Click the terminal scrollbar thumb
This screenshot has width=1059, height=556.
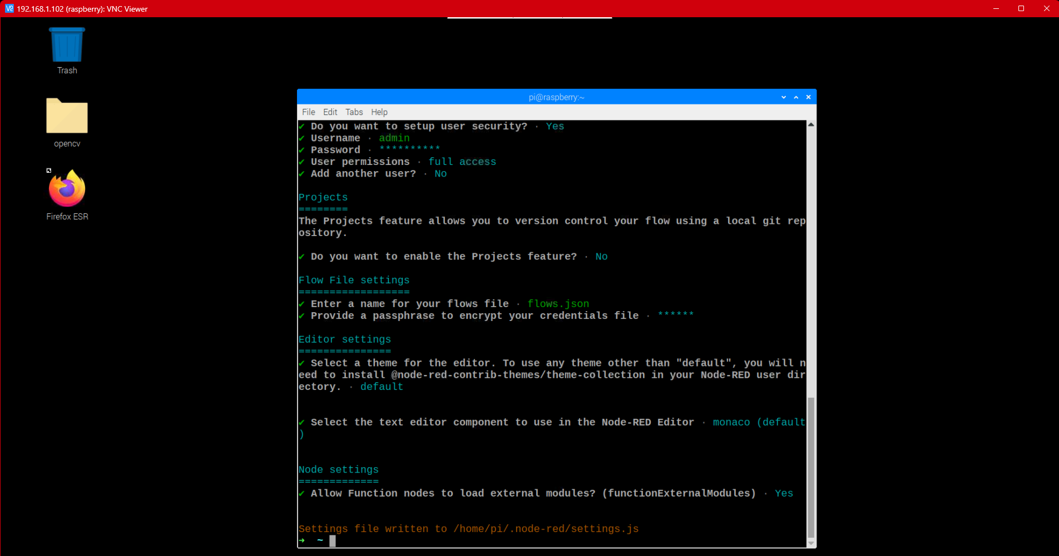811,467
